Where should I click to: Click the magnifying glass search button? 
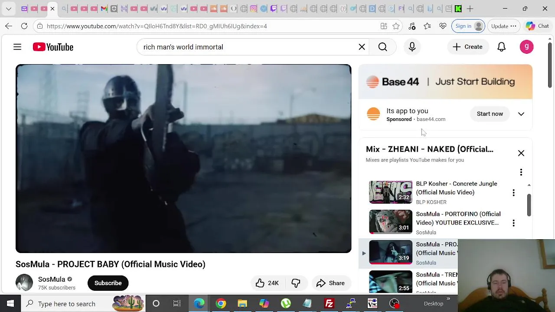click(x=382, y=47)
